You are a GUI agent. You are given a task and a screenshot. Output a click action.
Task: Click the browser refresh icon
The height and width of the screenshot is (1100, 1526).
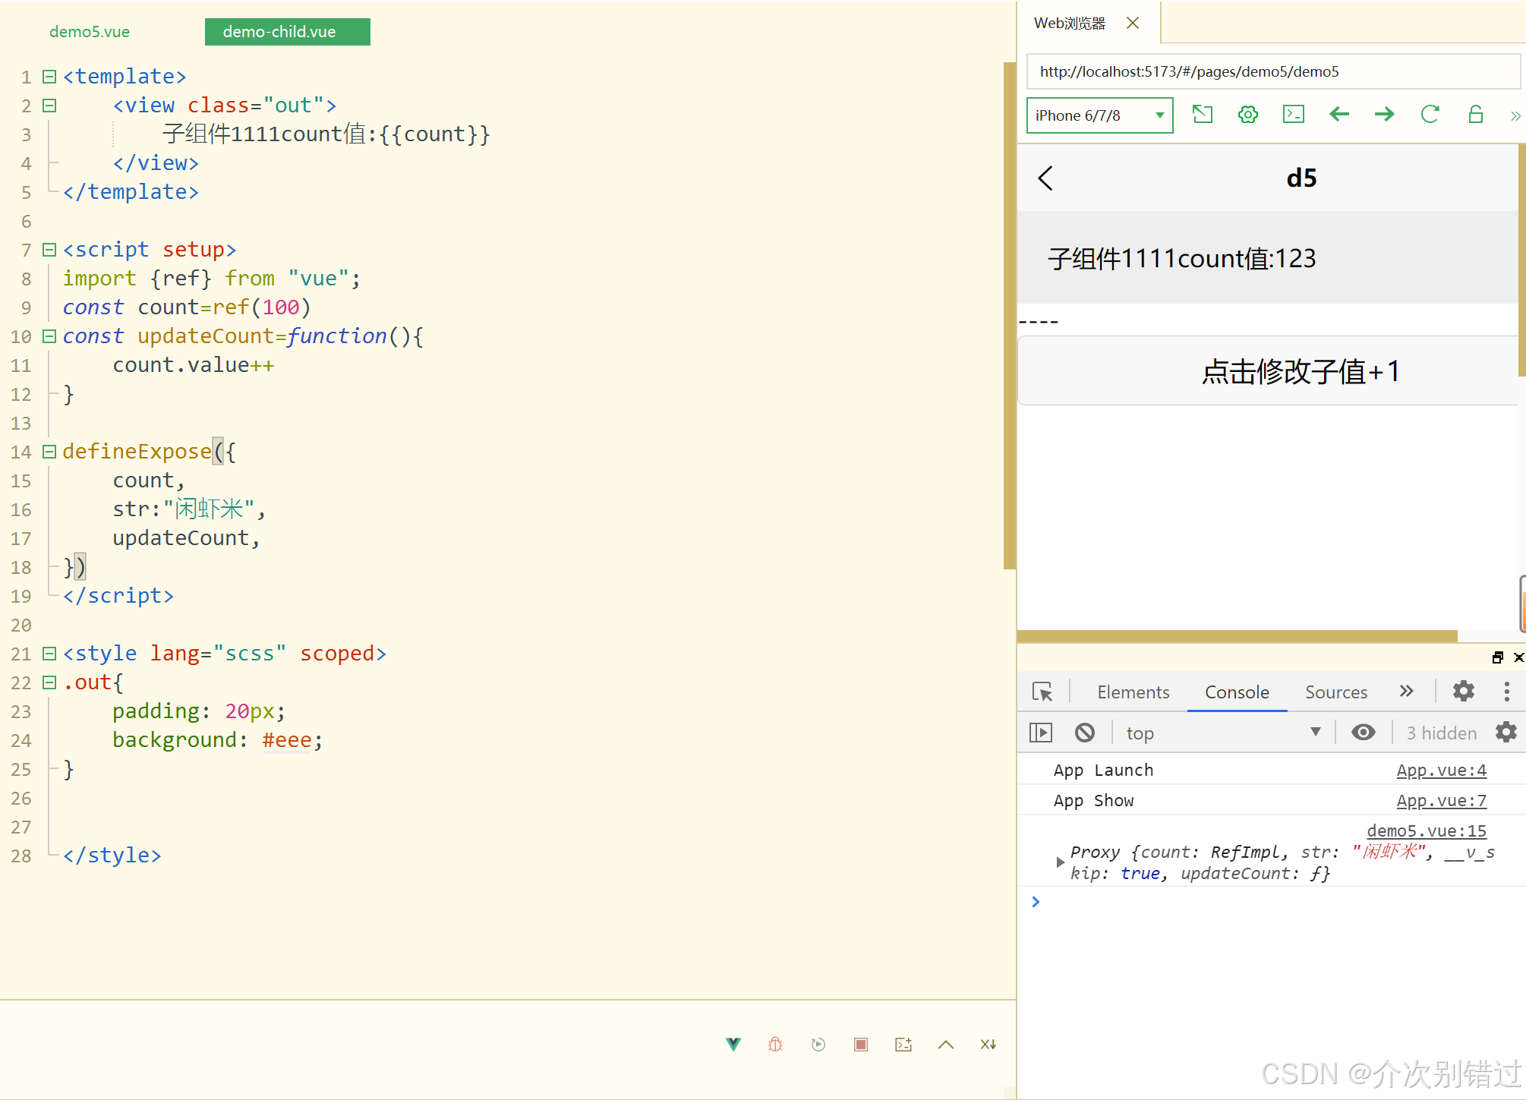tap(1430, 115)
